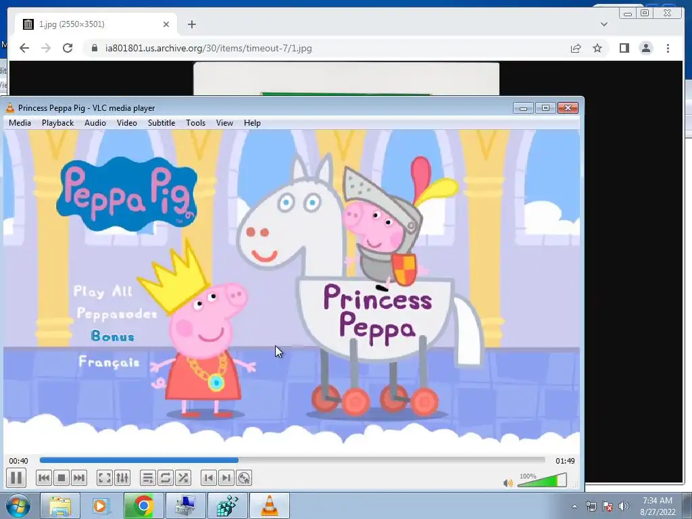Viewport: 692px width, 519px height.
Task: Open Windows Start menu
Action: tap(18, 505)
